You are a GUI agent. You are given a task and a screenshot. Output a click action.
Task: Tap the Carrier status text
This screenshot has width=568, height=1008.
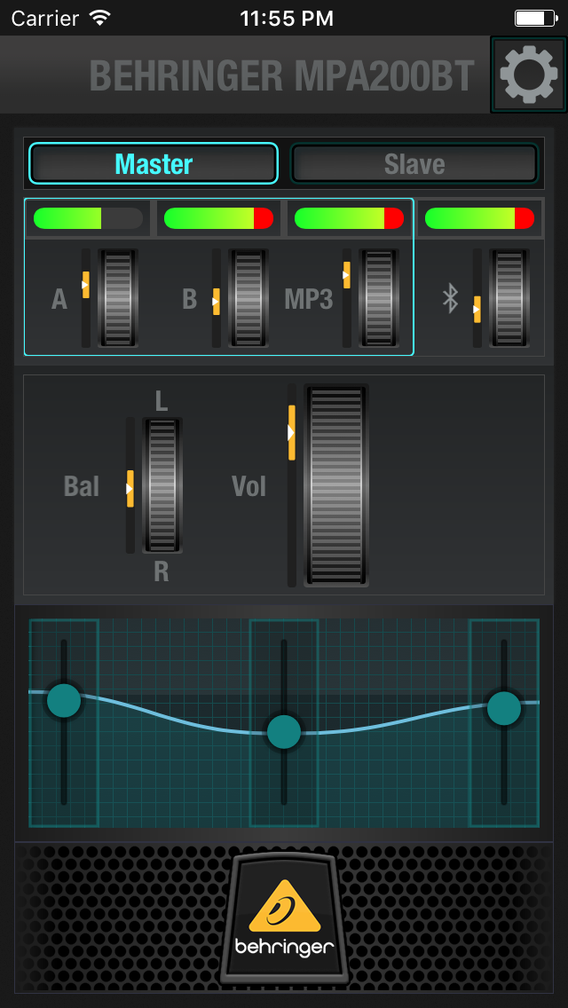point(43,19)
